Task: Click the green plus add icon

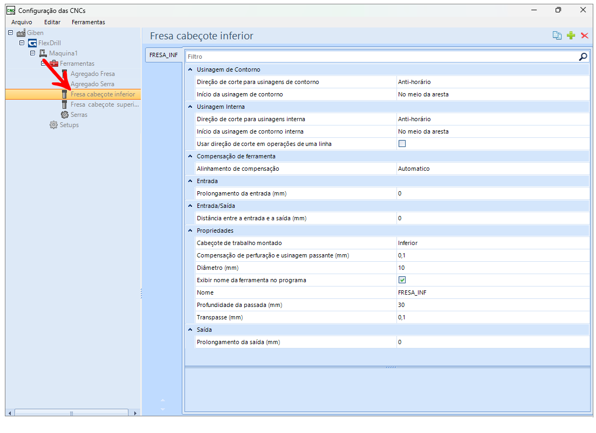Action: tap(571, 36)
